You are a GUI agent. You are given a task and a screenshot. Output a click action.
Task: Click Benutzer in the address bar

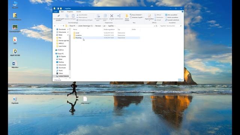98,26
